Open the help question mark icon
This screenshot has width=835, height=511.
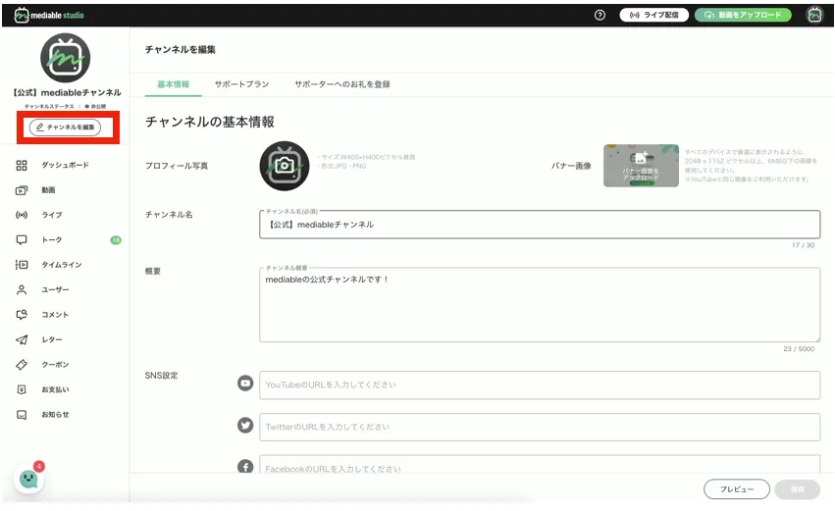point(600,15)
